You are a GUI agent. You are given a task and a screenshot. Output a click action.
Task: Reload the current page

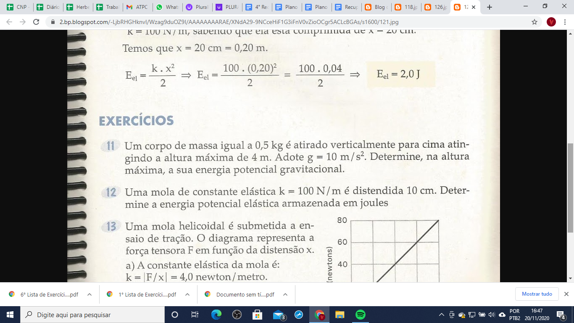36,22
